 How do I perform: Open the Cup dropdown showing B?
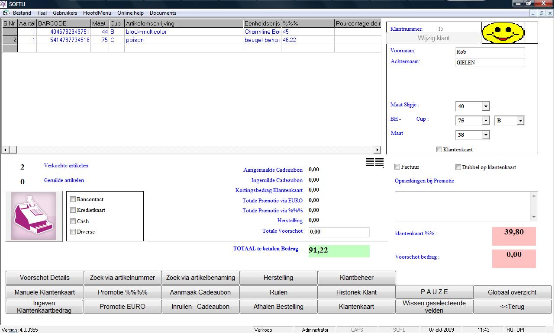(x=520, y=121)
